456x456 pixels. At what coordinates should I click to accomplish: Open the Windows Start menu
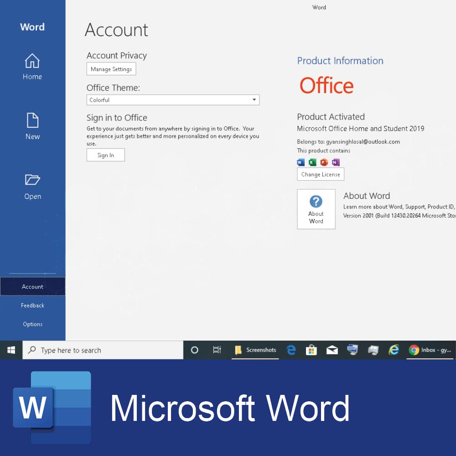coord(11,350)
